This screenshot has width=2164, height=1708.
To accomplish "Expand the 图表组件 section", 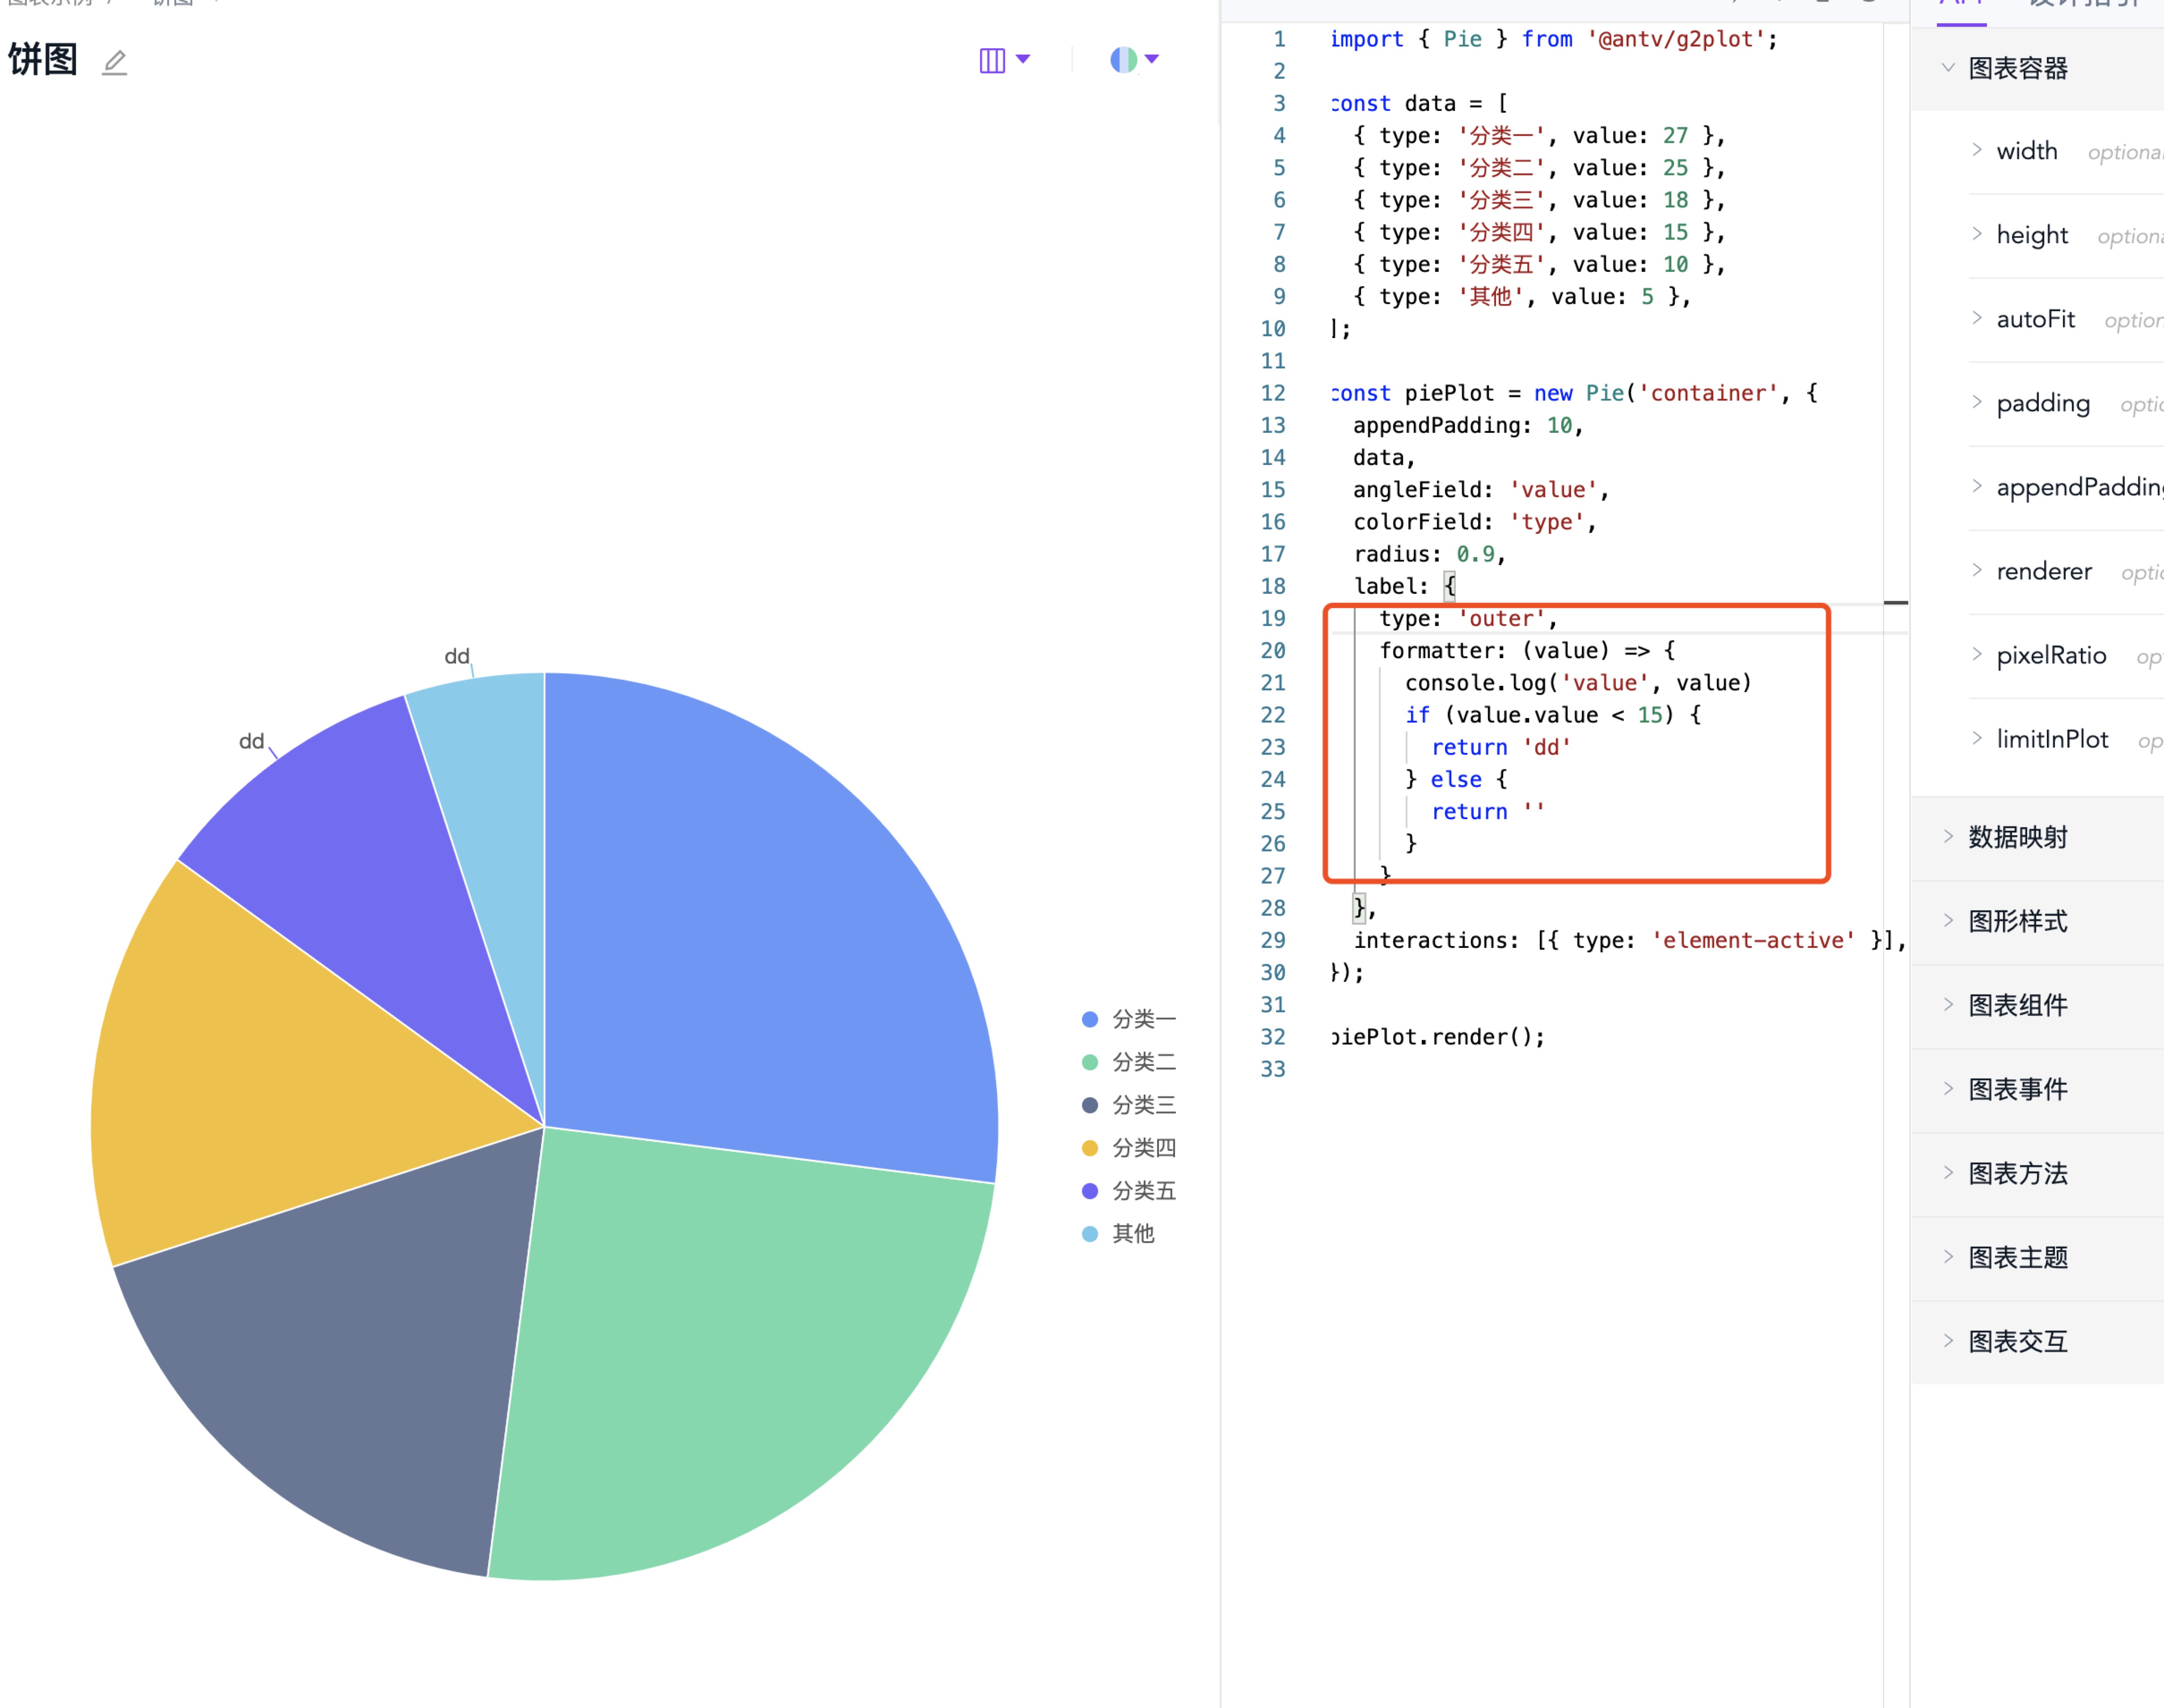I will [x=2038, y=1005].
